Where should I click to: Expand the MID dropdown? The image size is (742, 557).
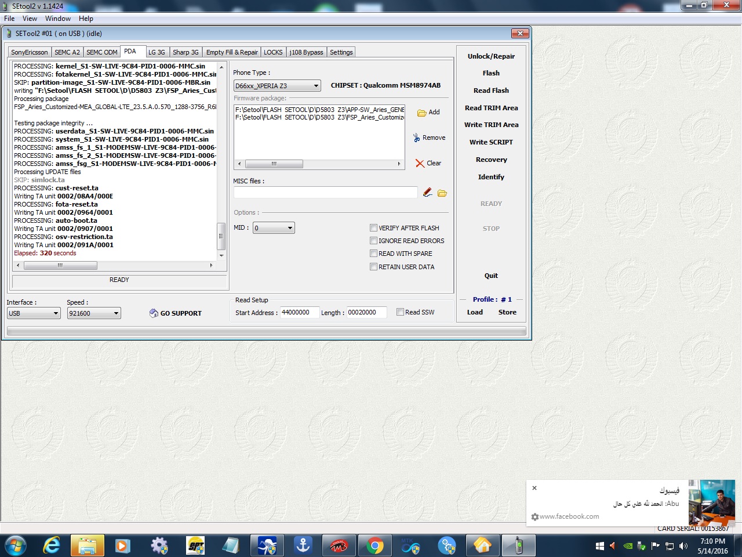pos(274,228)
